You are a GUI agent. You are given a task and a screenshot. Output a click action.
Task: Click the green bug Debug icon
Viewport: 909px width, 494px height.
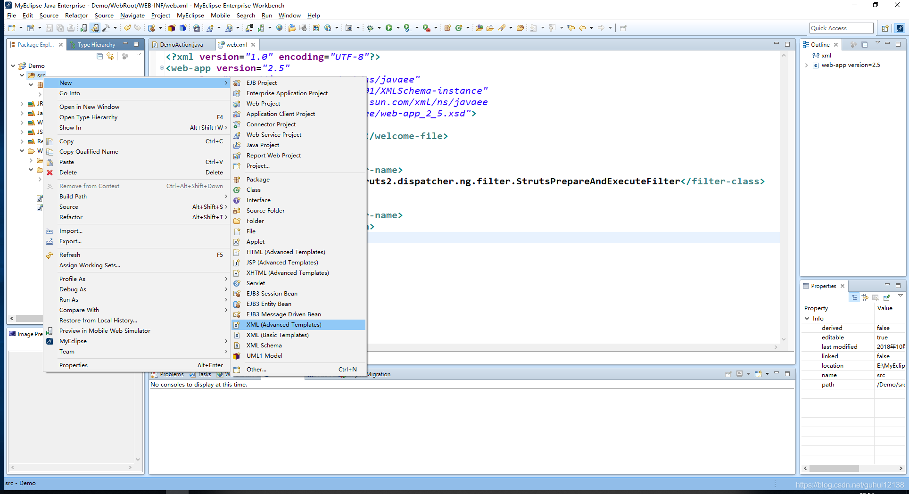coord(371,28)
